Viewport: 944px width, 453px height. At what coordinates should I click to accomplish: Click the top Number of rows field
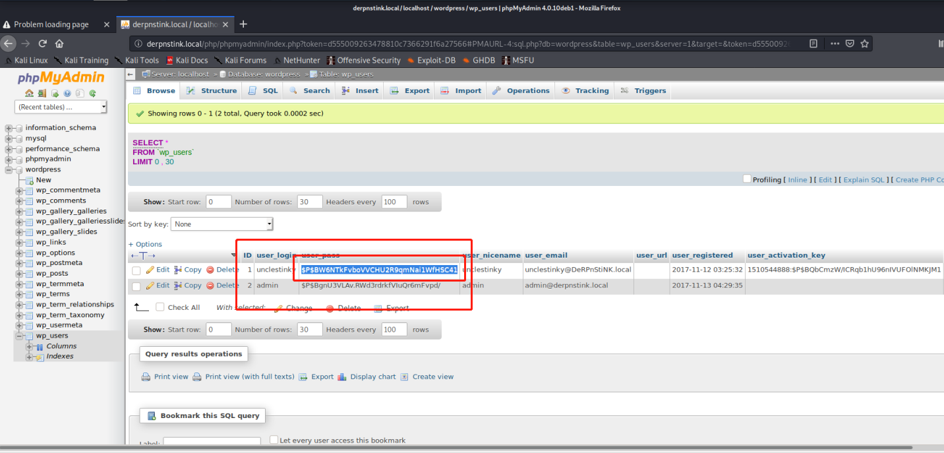[x=310, y=202]
